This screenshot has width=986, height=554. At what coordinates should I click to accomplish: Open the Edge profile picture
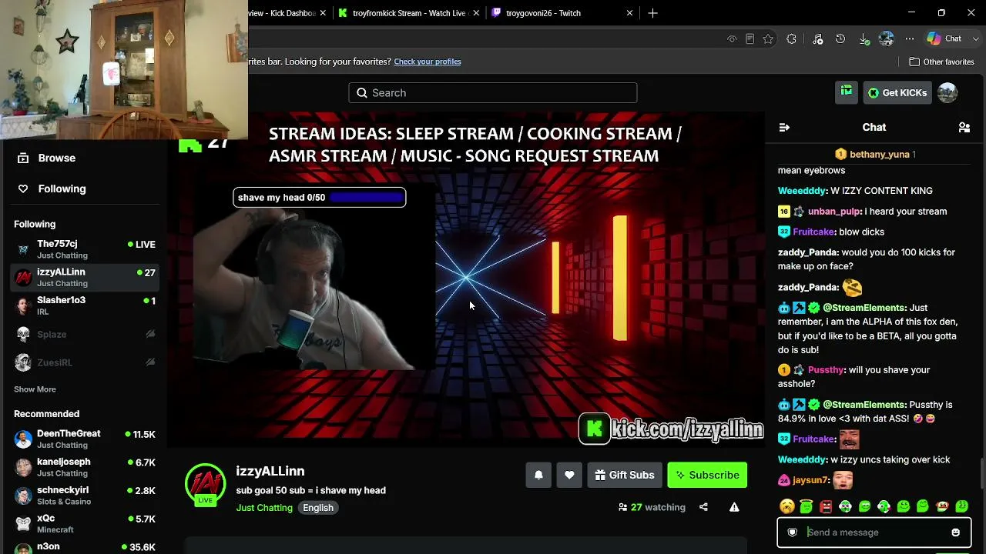coord(887,38)
